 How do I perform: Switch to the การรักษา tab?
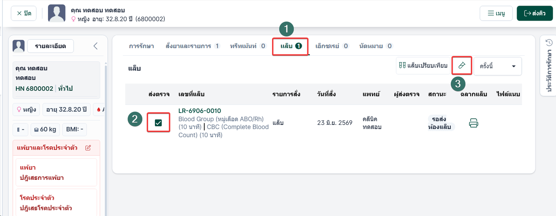141,46
